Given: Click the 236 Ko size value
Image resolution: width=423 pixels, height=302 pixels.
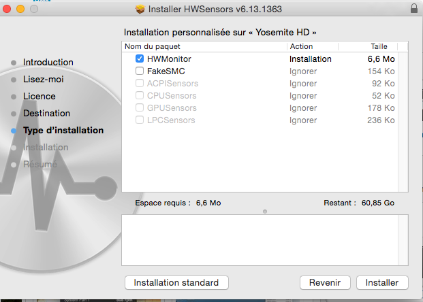Looking at the screenshot, I should pyautogui.click(x=381, y=120).
